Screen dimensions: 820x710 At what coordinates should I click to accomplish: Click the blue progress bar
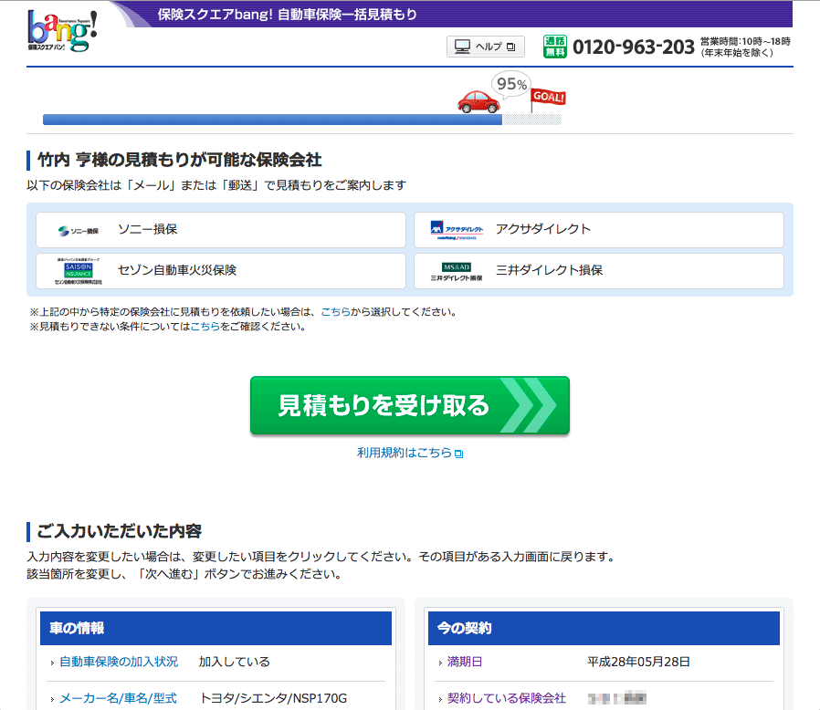272,120
